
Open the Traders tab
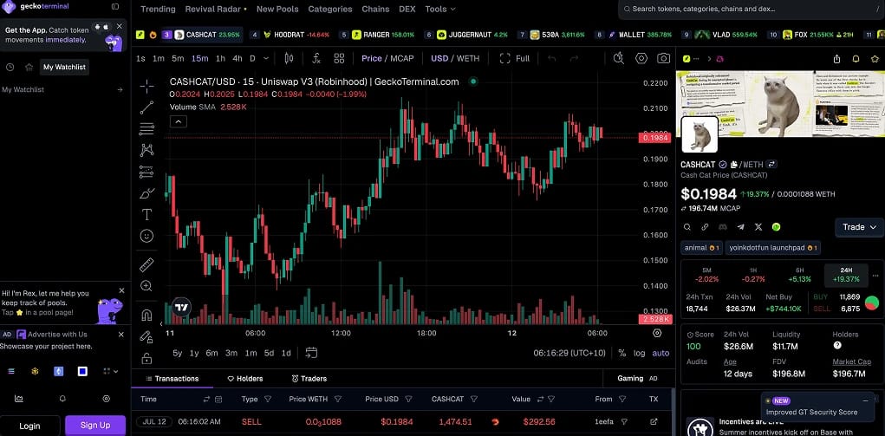(309, 379)
